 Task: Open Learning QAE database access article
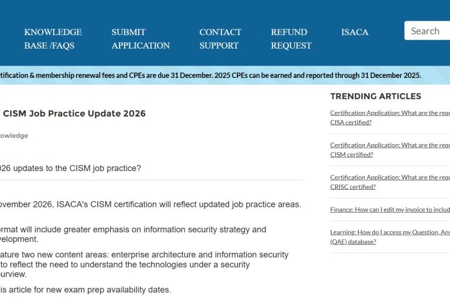(390, 237)
